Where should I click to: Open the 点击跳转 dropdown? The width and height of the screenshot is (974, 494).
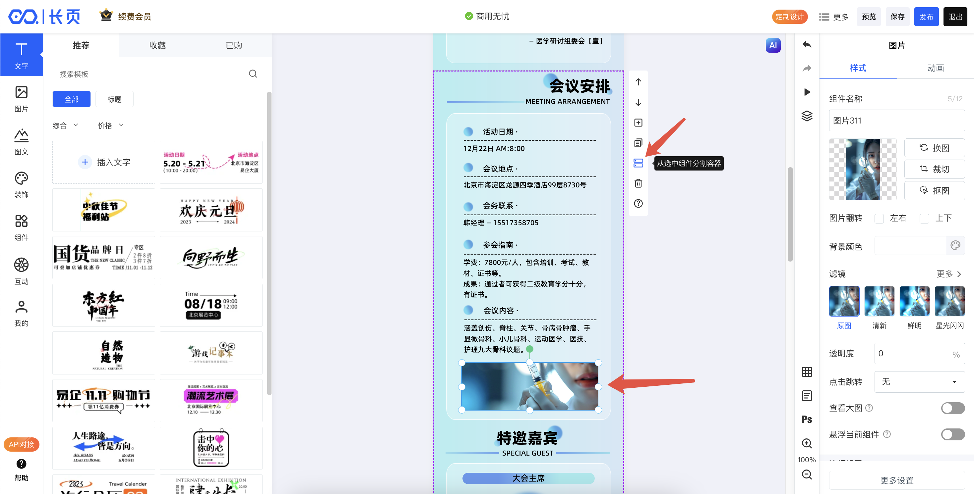(919, 382)
